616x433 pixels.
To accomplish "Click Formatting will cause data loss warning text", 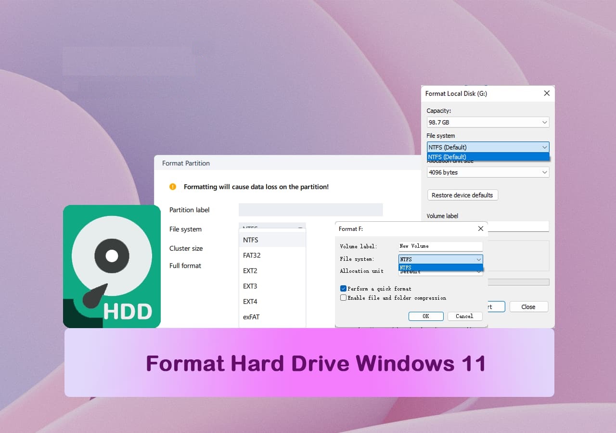I will point(256,187).
